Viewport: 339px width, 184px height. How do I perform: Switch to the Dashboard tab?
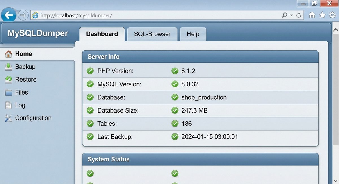(x=102, y=34)
